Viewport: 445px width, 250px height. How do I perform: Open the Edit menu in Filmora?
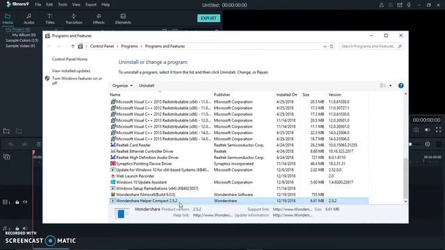click(x=49, y=5)
